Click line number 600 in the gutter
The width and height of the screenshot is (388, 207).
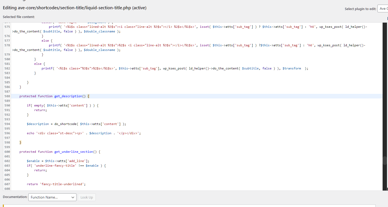[7, 152]
